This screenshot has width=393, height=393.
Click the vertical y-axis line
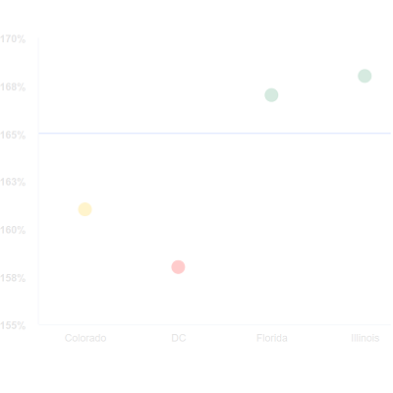(38, 182)
